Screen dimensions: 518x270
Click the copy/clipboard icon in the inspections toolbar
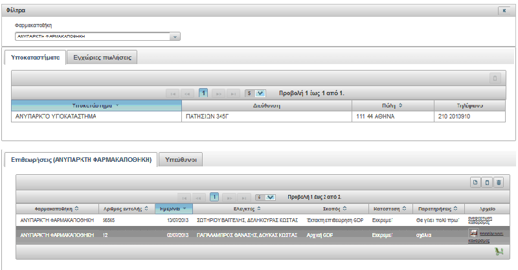[x=487, y=183]
